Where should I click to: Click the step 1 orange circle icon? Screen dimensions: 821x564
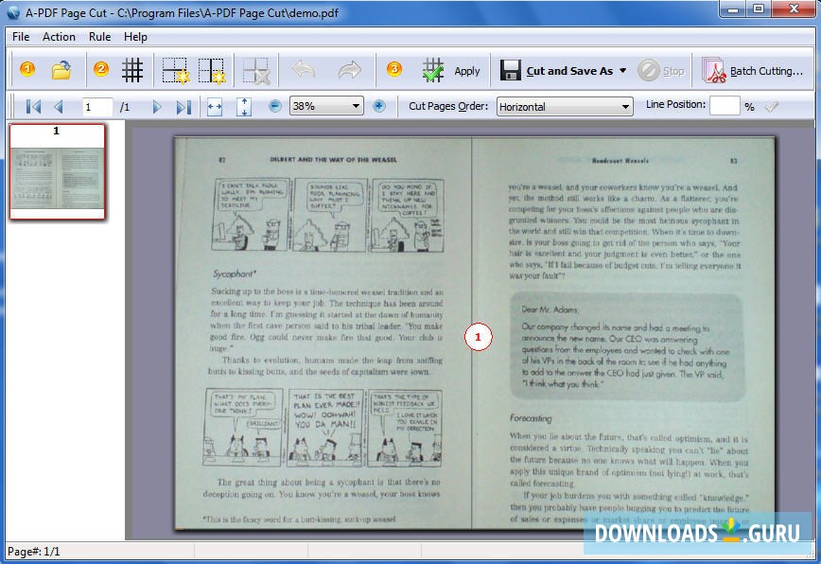(x=27, y=70)
